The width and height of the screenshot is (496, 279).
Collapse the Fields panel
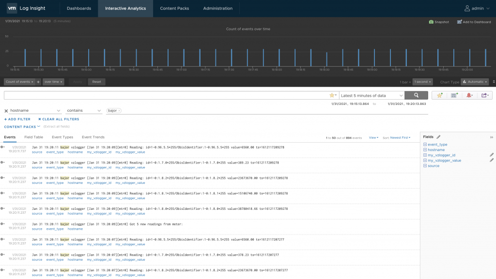(492, 137)
